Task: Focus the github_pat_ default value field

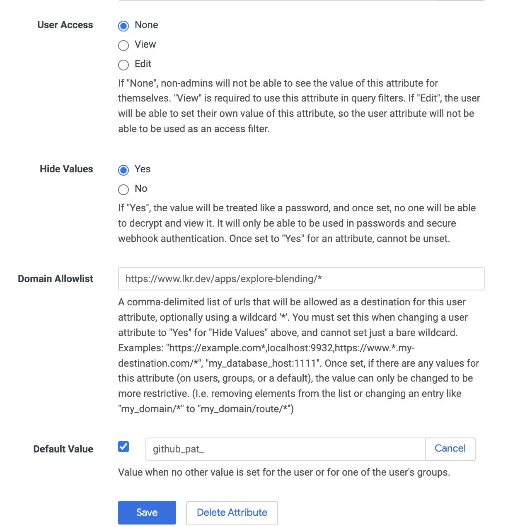Action: (x=285, y=449)
